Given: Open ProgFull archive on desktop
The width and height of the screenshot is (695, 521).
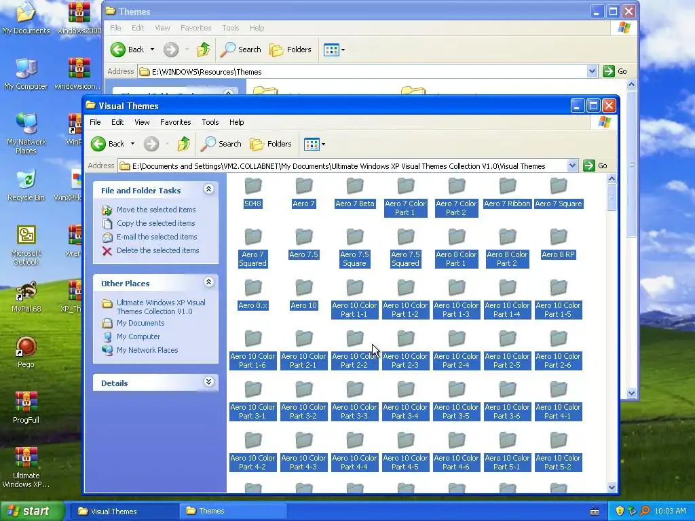Looking at the screenshot, I should [26, 407].
